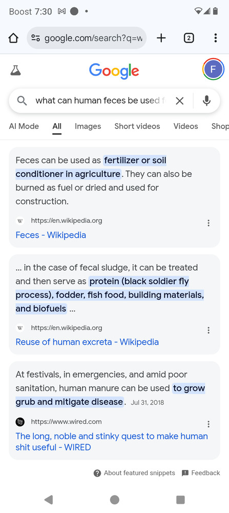Open Search Labs flask icon
Image resolution: width=229 pixels, height=513 pixels.
[15, 70]
